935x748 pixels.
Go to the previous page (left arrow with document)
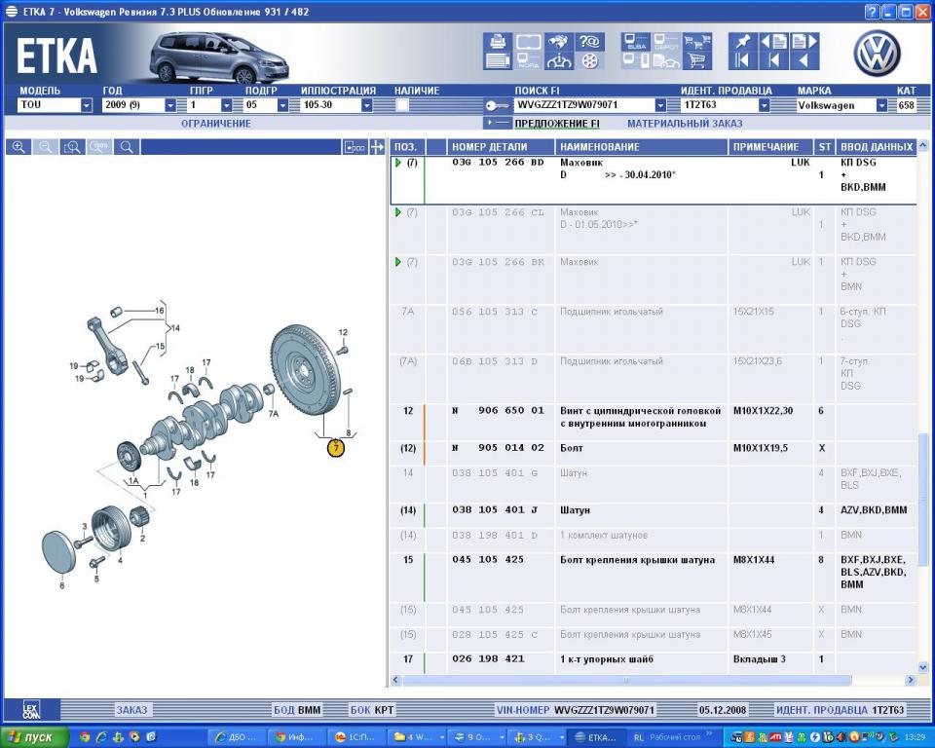(774, 42)
